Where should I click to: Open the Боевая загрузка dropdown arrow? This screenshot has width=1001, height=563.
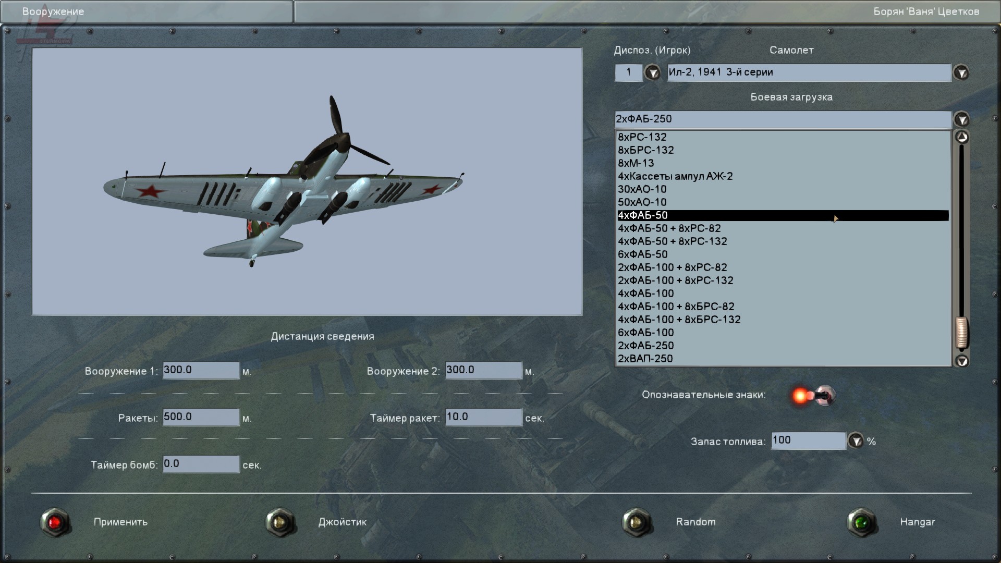click(961, 120)
